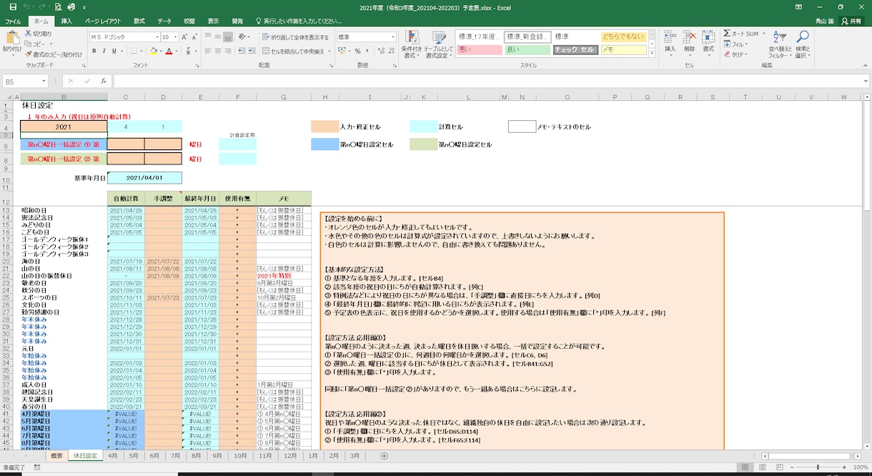This screenshot has height=476, width=872.
Task: Click the AutoSum (オート SUM) sigma icon
Action: point(727,34)
